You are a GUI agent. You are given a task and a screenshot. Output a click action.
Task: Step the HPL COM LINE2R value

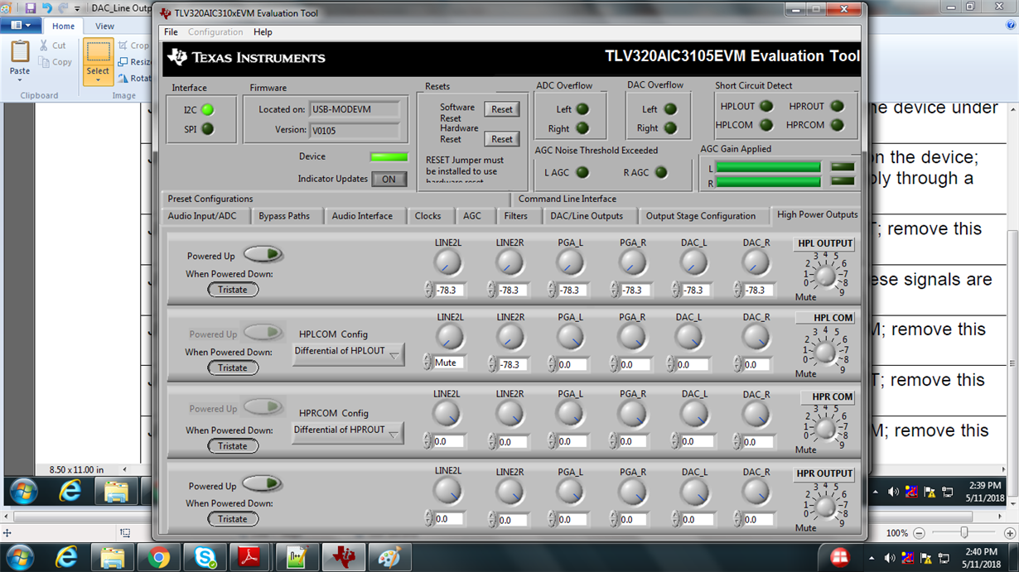[492, 364]
